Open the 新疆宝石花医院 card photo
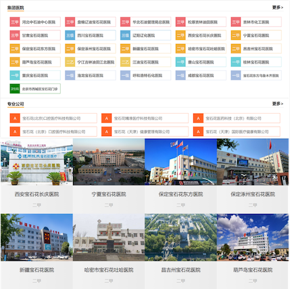Viewport: 290px width, 289px height. click(x=37, y=238)
